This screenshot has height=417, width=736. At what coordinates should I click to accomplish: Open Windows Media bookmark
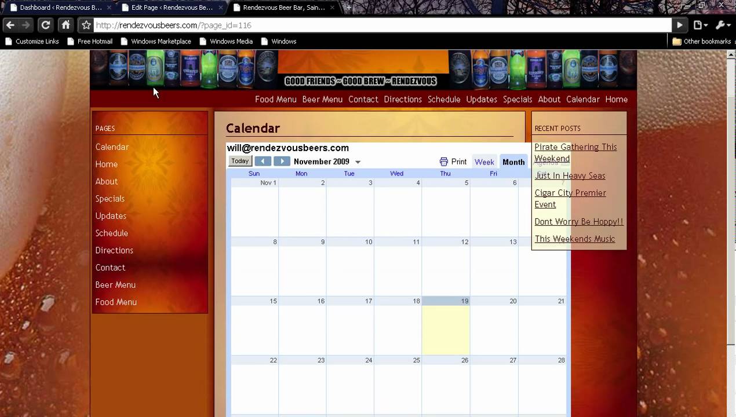tap(226, 41)
